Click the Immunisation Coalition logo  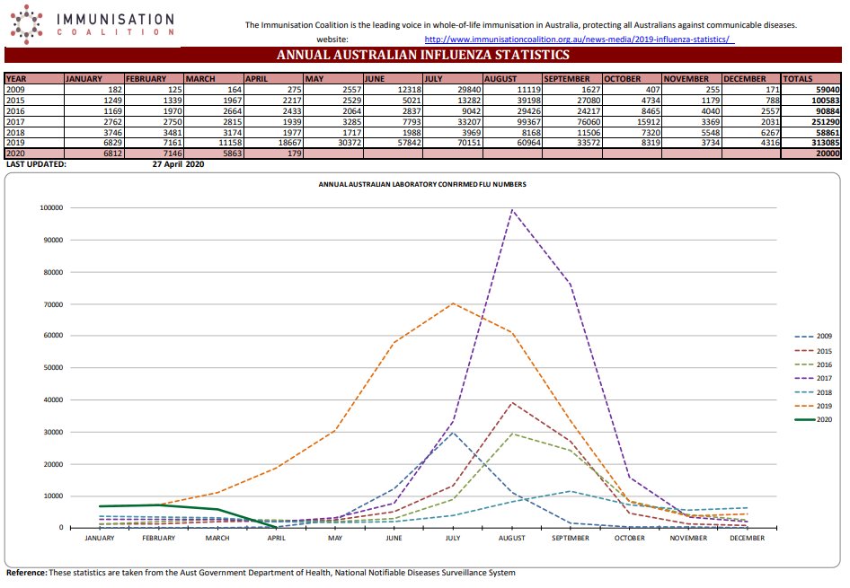[93, 24]
